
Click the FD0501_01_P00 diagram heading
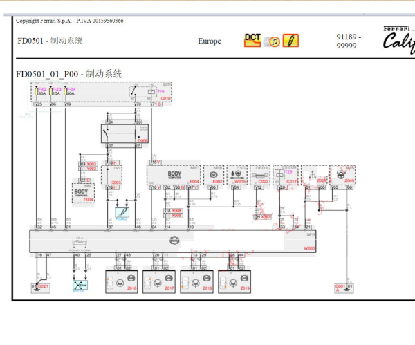click(68, 74)
